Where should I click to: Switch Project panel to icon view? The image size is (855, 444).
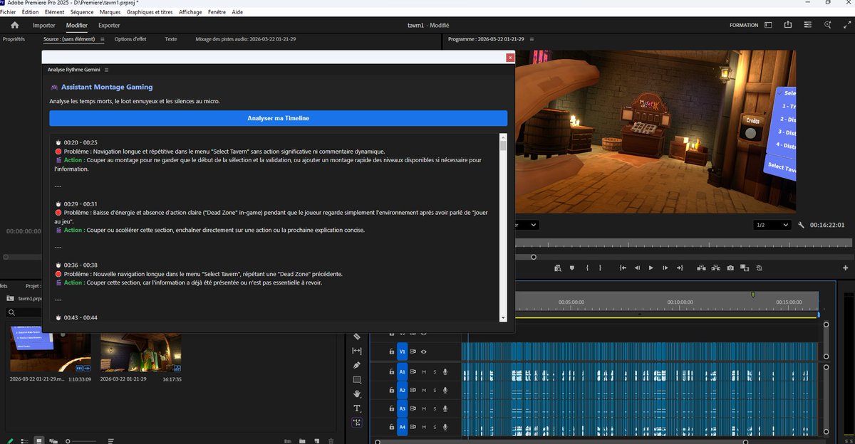[39, 441]
